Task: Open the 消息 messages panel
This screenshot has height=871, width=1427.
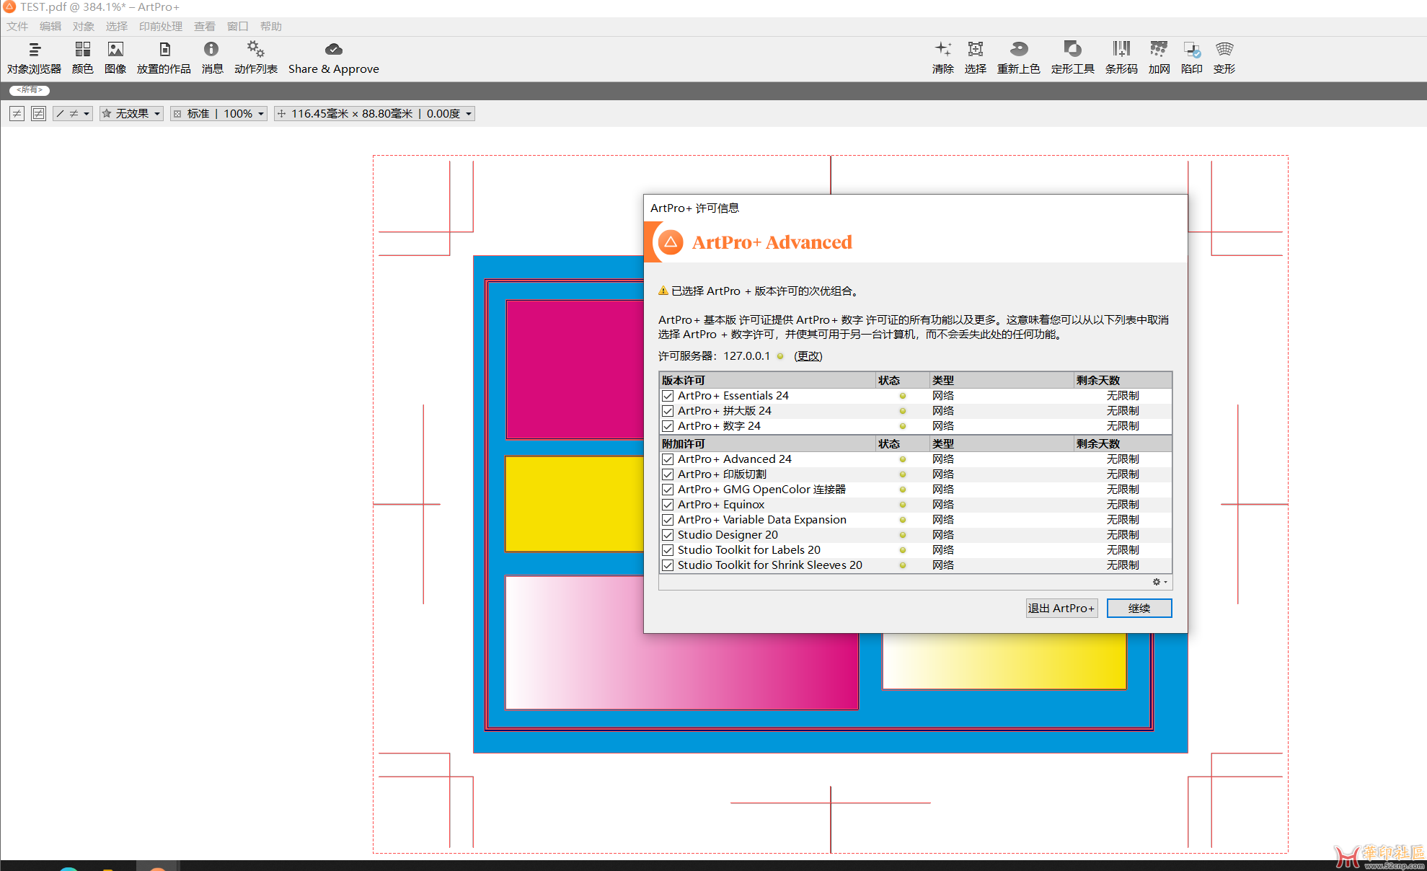Action: coord(212,58)
